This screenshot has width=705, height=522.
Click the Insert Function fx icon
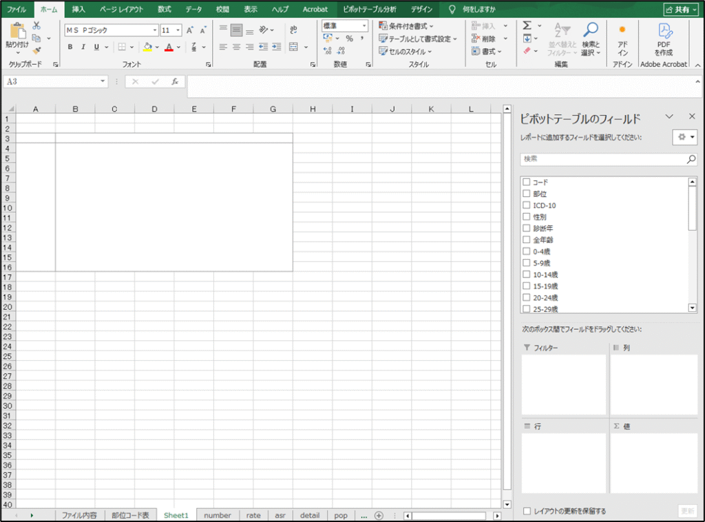click(175, 81)
